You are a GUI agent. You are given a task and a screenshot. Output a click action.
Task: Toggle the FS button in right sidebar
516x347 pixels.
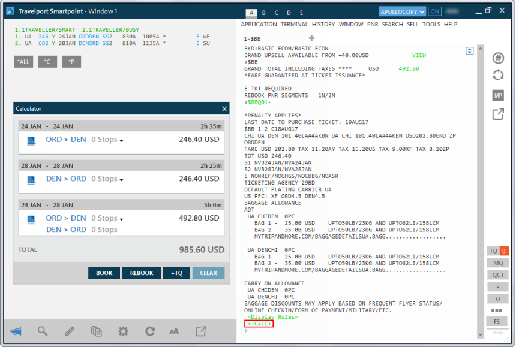click(497, 321)
